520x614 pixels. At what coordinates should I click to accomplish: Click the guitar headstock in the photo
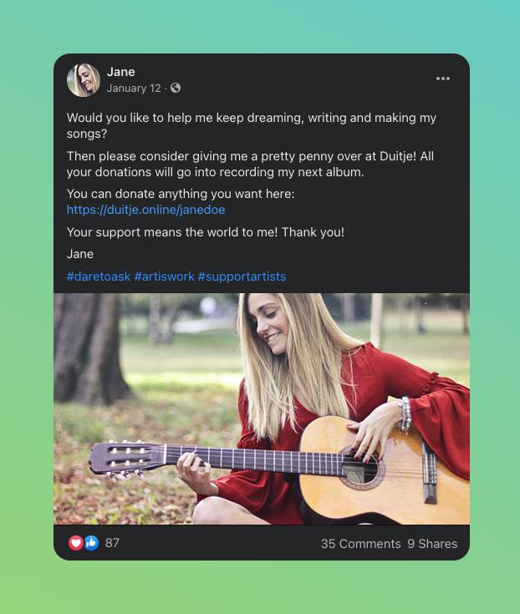[127, 459]
